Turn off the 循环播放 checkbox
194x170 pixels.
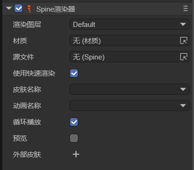point(74,122)
